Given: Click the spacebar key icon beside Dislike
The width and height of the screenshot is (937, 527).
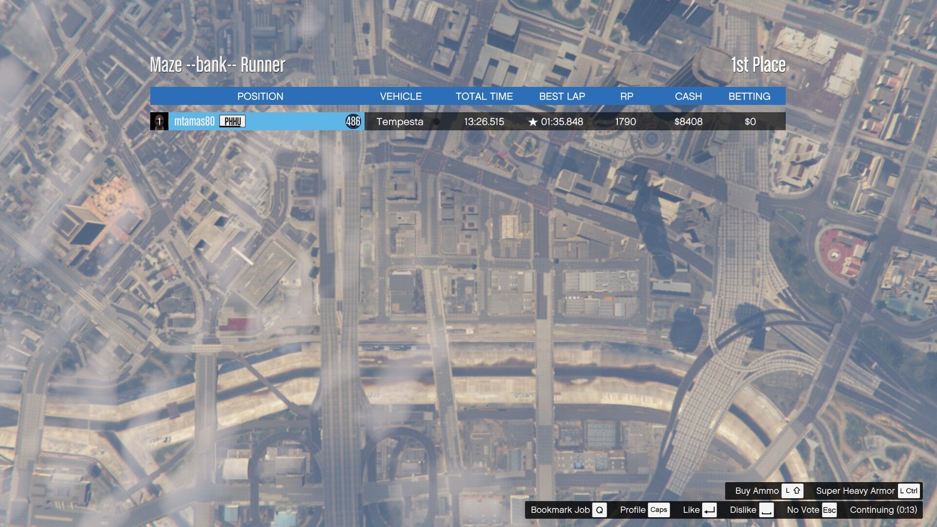Looking at the screenshot, I should point(767,510).
